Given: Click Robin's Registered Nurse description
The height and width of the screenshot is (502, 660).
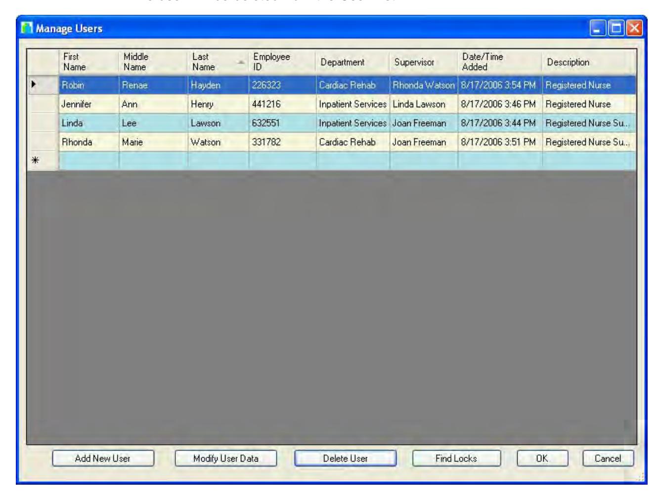Looking at the screenshot, I should click(589, 85).
